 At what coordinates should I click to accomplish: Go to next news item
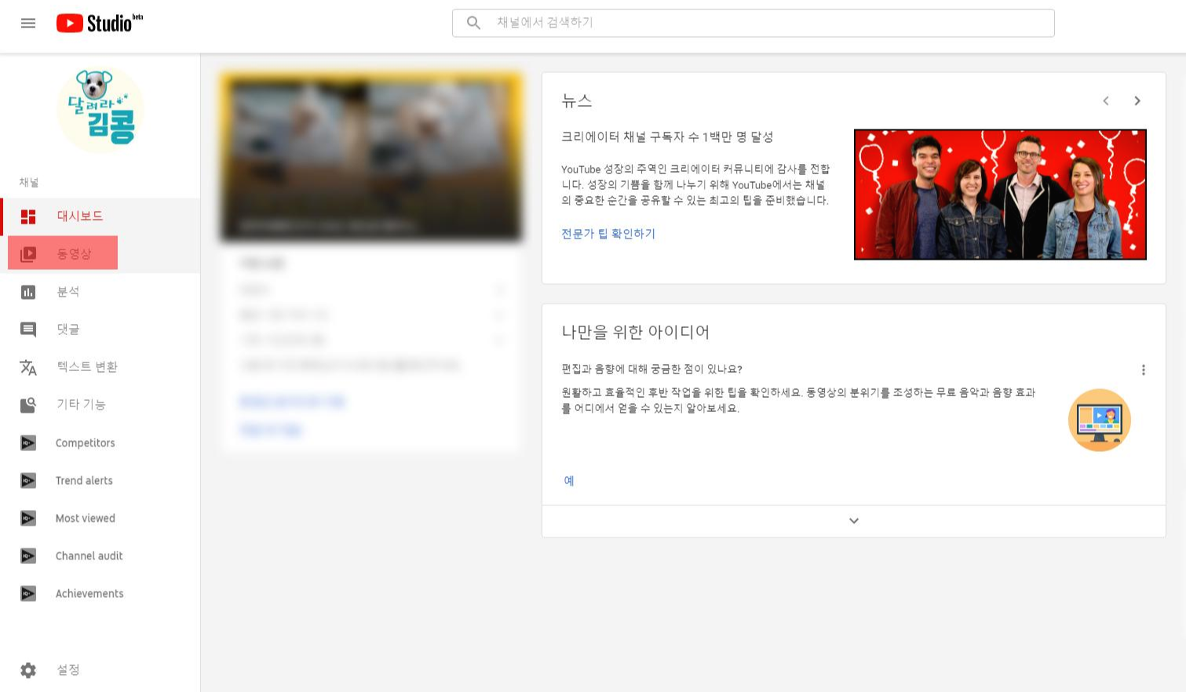tap(1137, 100)
